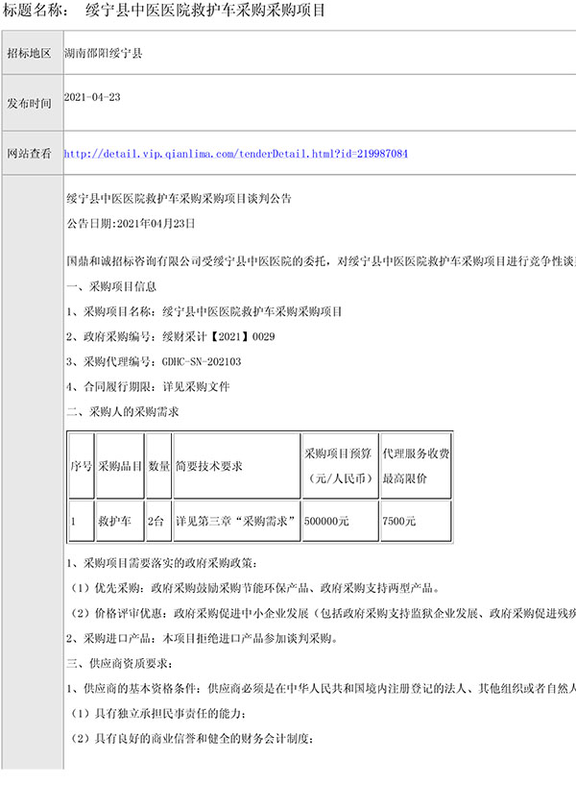
Task: Select the 500000元 budget cell
Action: coord(340,521)
